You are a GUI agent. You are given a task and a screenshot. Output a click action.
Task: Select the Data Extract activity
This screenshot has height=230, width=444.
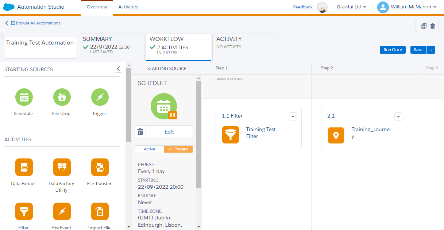(x=23, y=167)
